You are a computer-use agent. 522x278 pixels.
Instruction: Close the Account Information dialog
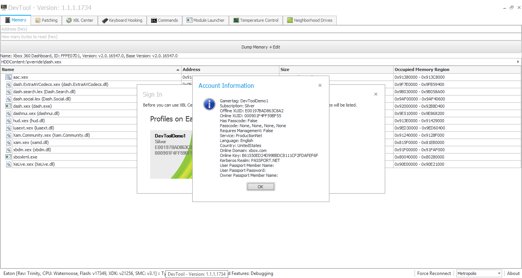point(320,86)
